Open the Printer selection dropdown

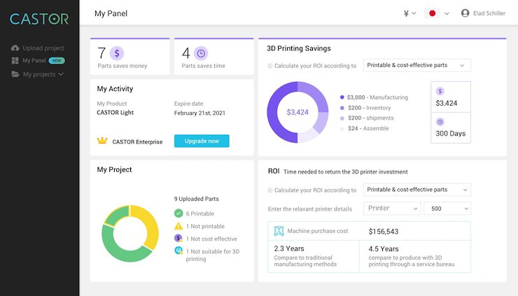(392, 209)
